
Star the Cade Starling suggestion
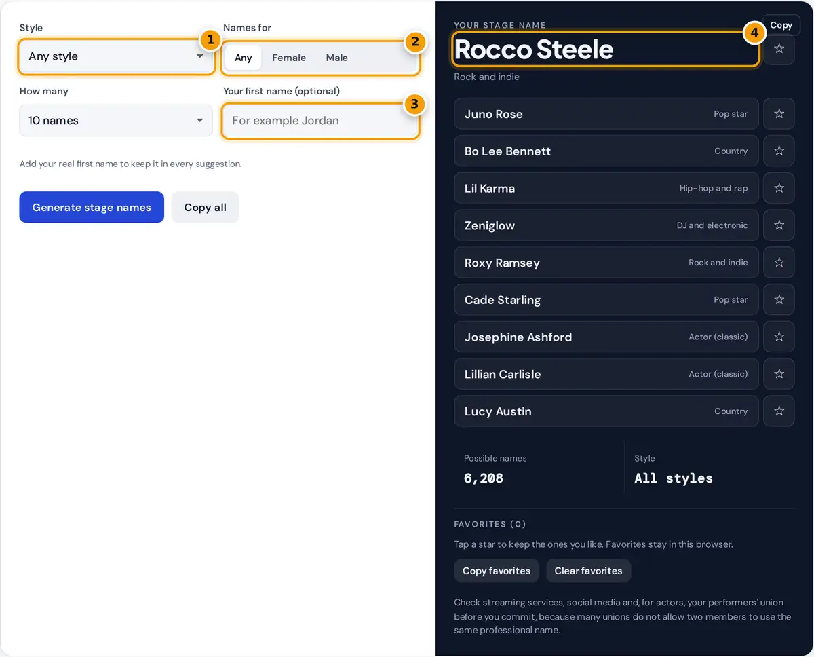(779, 299)
